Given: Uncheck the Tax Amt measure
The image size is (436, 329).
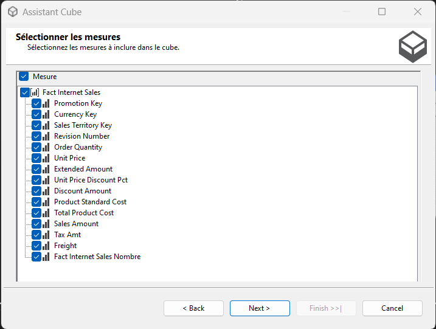Looking at the screenshot, I should [x=36, y=235].
